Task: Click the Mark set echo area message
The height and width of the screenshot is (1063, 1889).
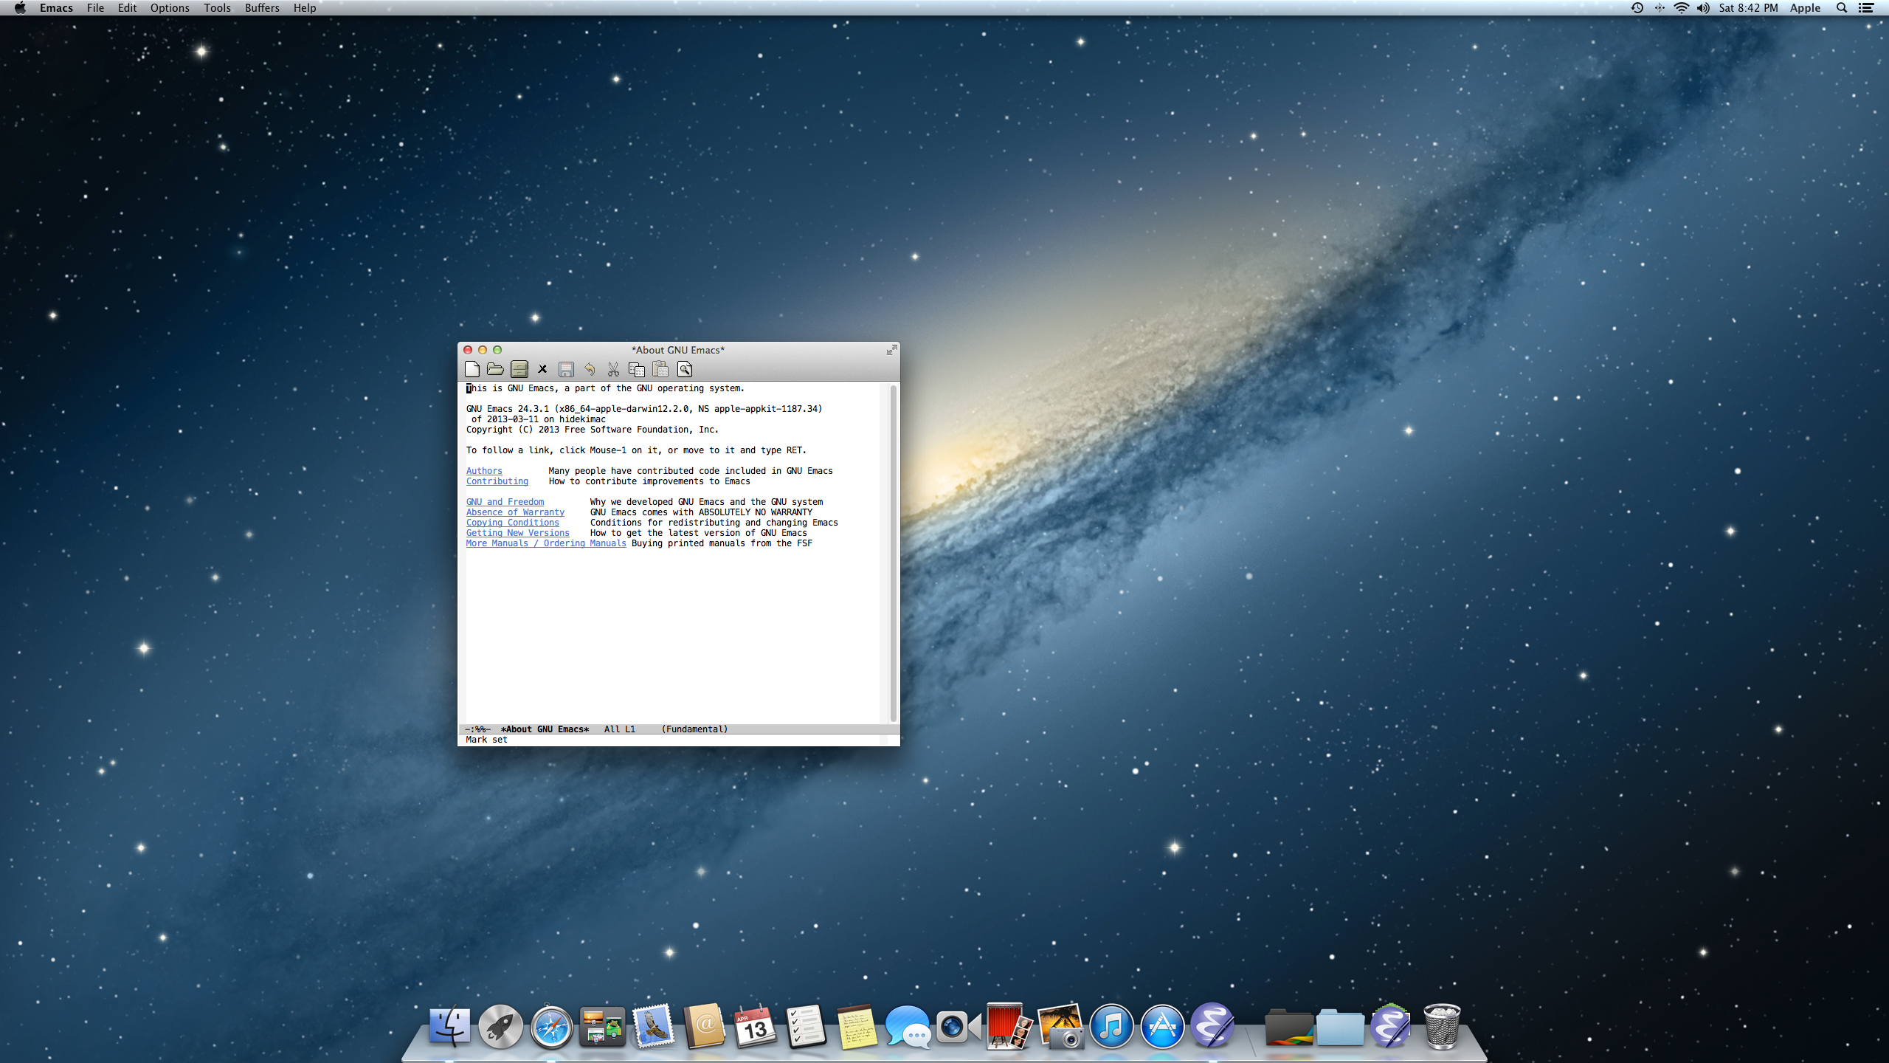Action: (486, 740)
